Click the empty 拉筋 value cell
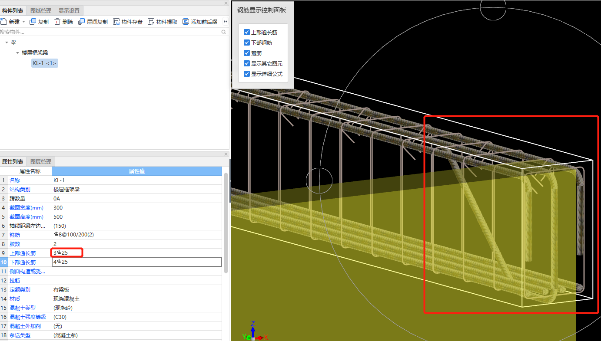Screen dimensions: 601x341 137,280
